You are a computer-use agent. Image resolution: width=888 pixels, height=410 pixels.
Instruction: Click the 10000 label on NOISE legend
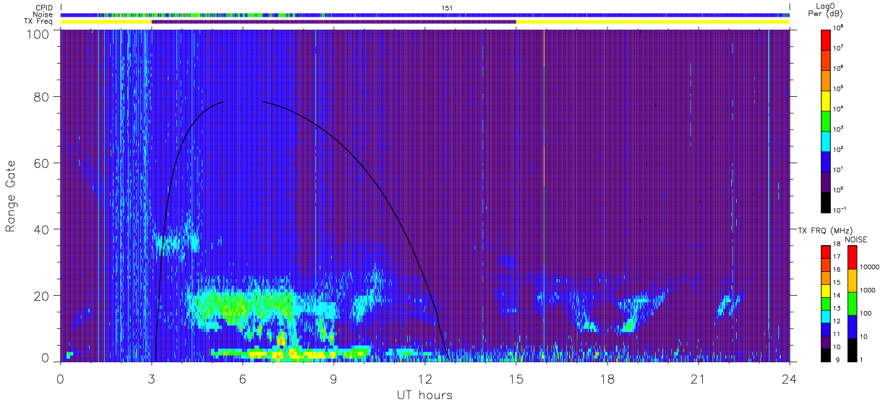tap(871, 268)
